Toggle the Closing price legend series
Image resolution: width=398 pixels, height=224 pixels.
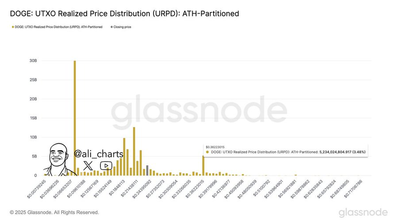click(x=121, y=27)
